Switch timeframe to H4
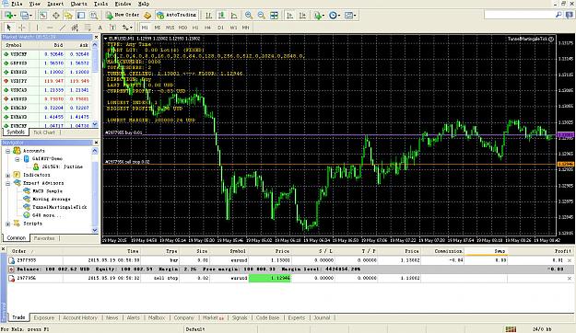 point(208,28)
